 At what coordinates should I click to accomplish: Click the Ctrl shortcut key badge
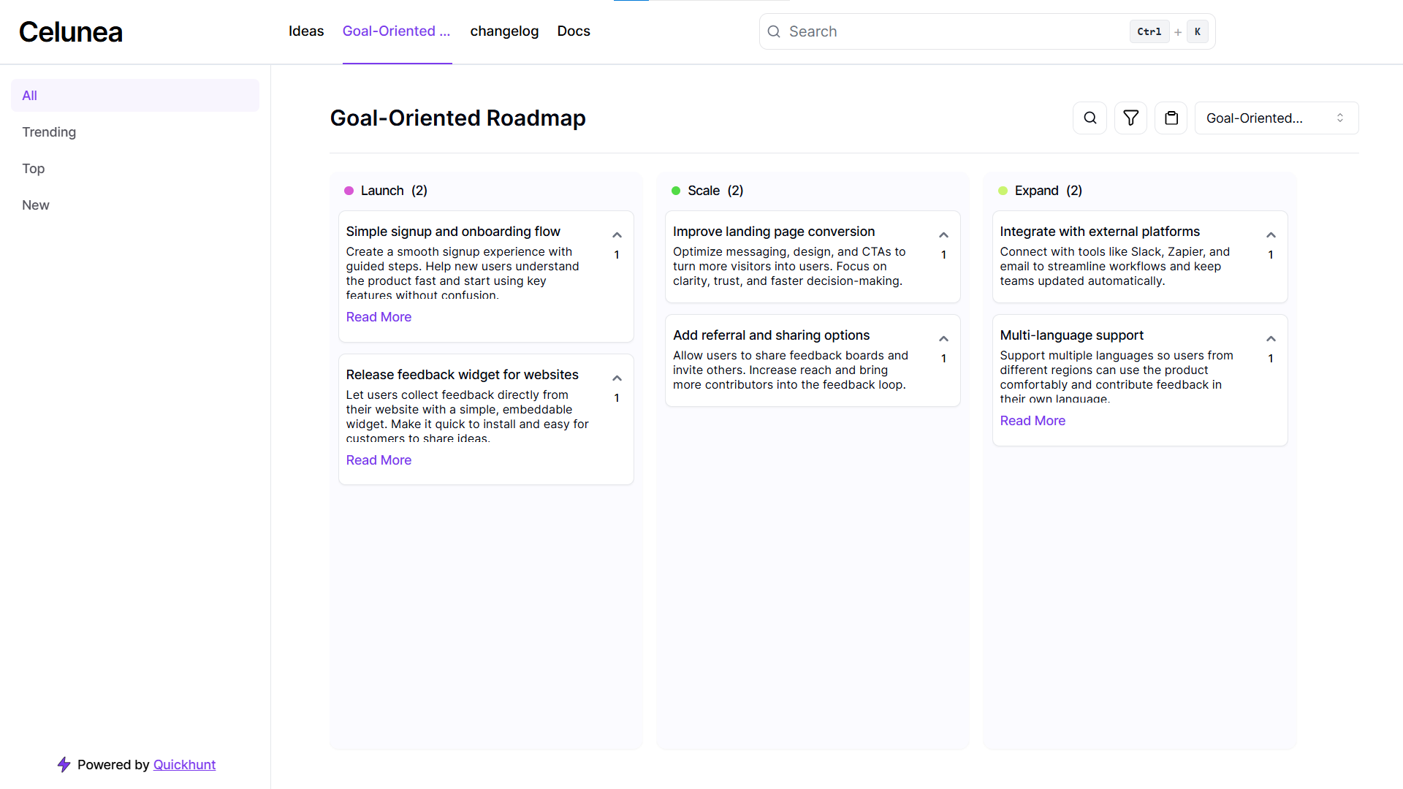click(1149, 31)
